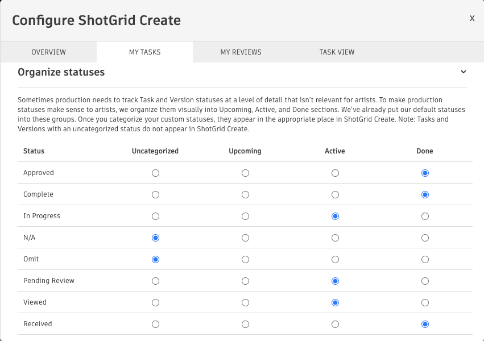
Task: Close the Configure ShotGrid Create dialog
Action: coord(471,18)
